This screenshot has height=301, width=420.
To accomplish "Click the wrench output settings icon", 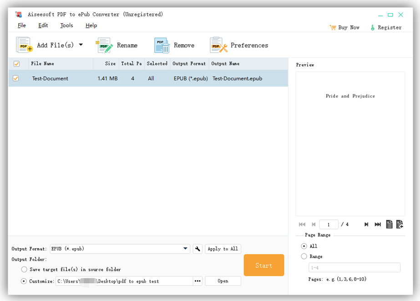I will pos(197,249).
